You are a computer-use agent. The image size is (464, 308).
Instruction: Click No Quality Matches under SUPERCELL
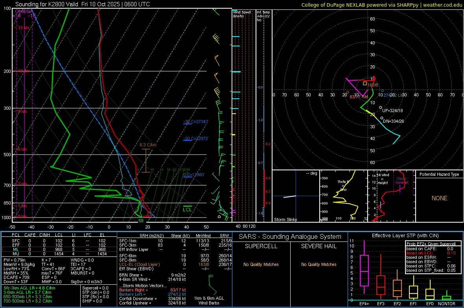[x=261, y=264]
